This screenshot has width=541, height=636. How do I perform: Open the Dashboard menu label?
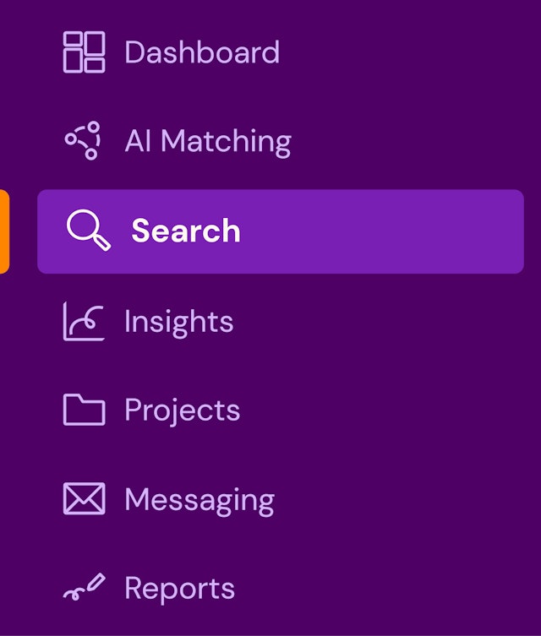[x=202, y=52]
